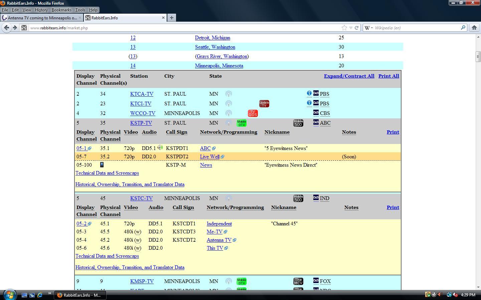Open channel 05-1 link
The width and height of the screenshot is (481, 300).
click(x=82, y=148)
